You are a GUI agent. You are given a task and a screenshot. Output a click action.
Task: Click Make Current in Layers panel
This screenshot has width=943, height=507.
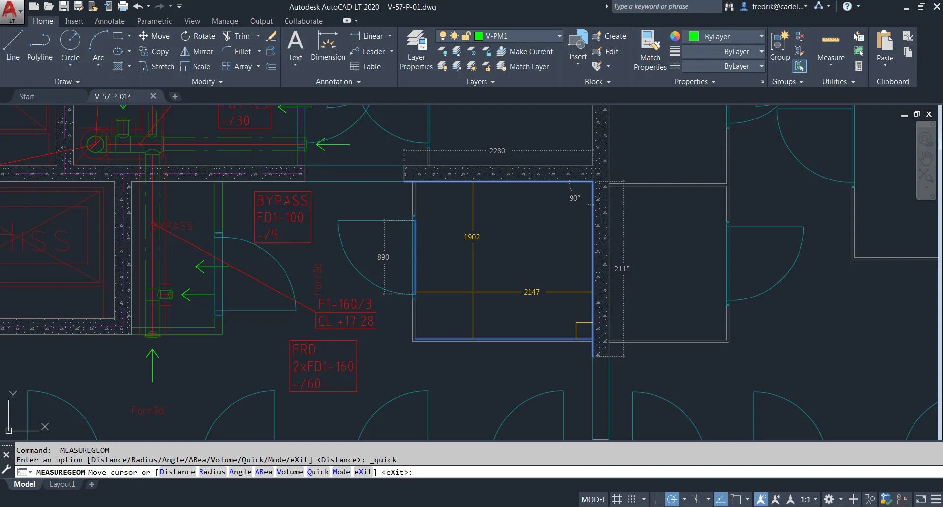[x=526, y=51]
